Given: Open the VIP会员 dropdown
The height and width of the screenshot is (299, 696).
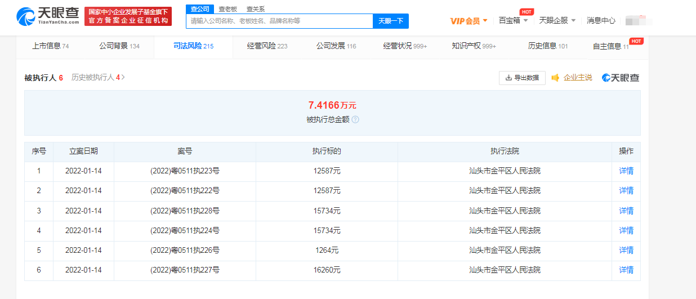Looking at the screenshot, I should [x=469, y=21].
